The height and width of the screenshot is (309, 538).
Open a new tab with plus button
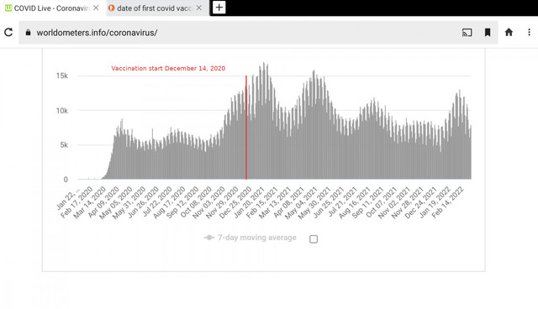tap(219, 8)
